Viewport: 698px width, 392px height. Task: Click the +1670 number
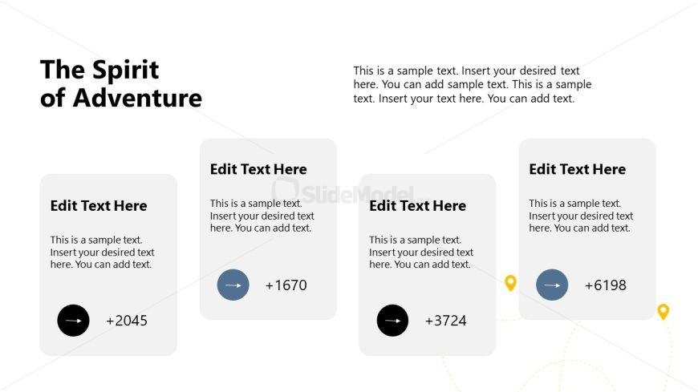286,285
